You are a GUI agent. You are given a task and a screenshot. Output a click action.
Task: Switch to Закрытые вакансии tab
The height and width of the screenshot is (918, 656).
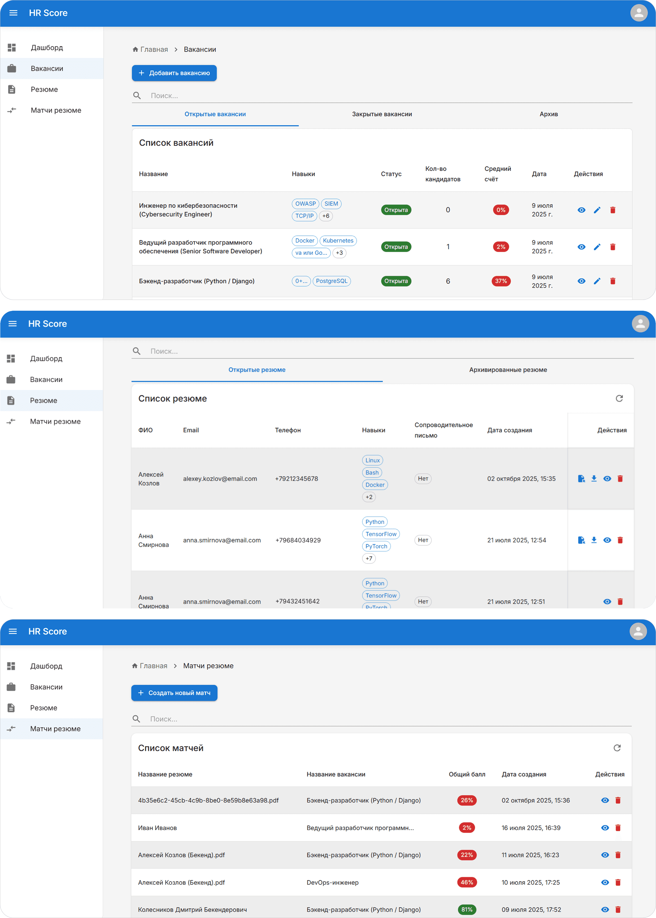[382, 114]
